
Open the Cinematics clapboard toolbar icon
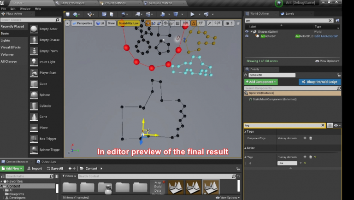click(148, 14)
